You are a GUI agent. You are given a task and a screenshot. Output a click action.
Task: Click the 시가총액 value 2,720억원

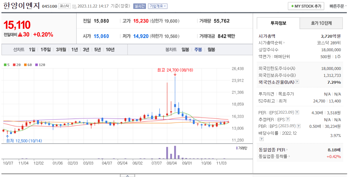coord(331,36)
